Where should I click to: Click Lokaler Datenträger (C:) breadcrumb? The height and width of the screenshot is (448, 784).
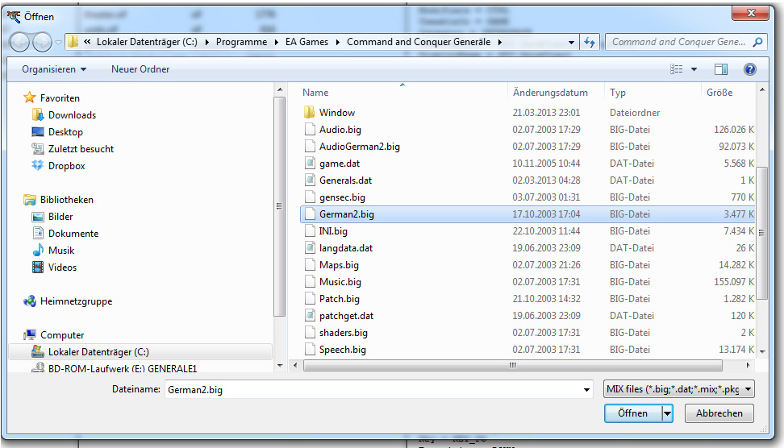click(x=147, y=42)
